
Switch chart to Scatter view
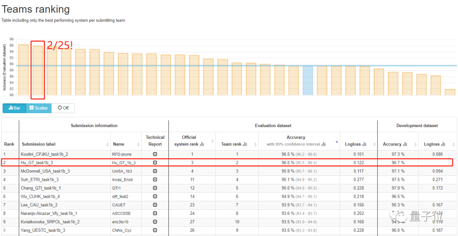[x=39, y=108]
